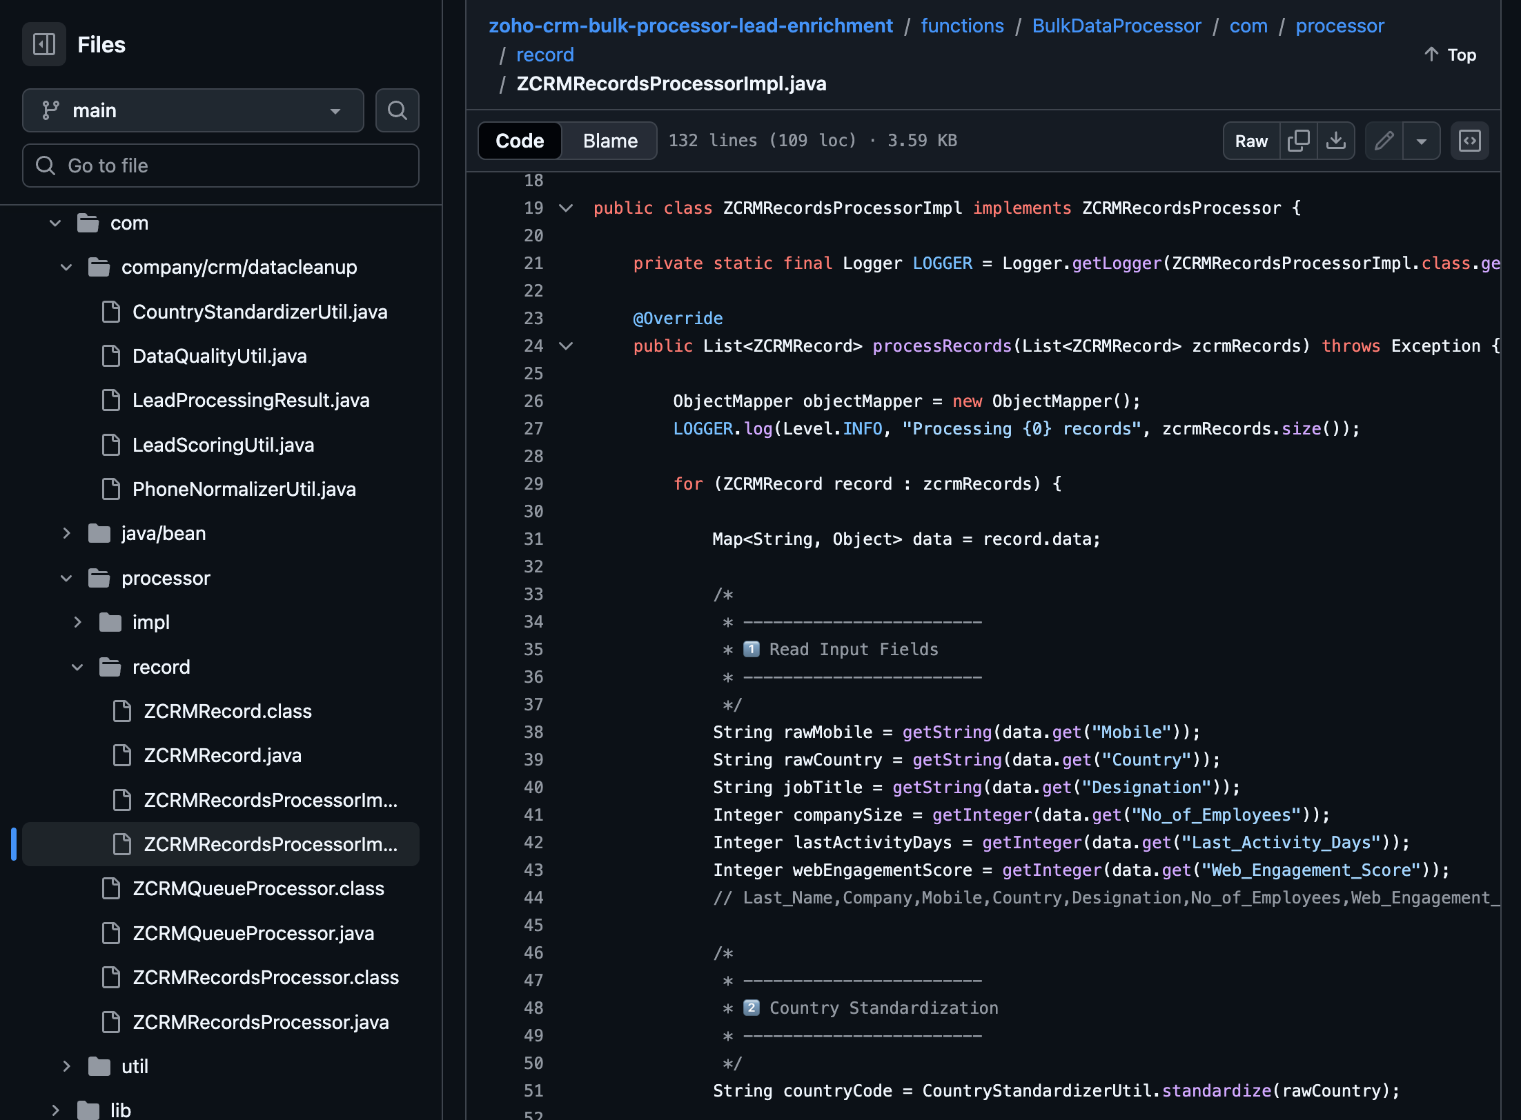Open the symbols panel icon
Screen dimensions: 1521x1120
[1469, 141]
